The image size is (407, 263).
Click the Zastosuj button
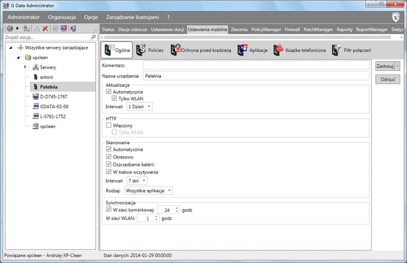pos(385,66)
